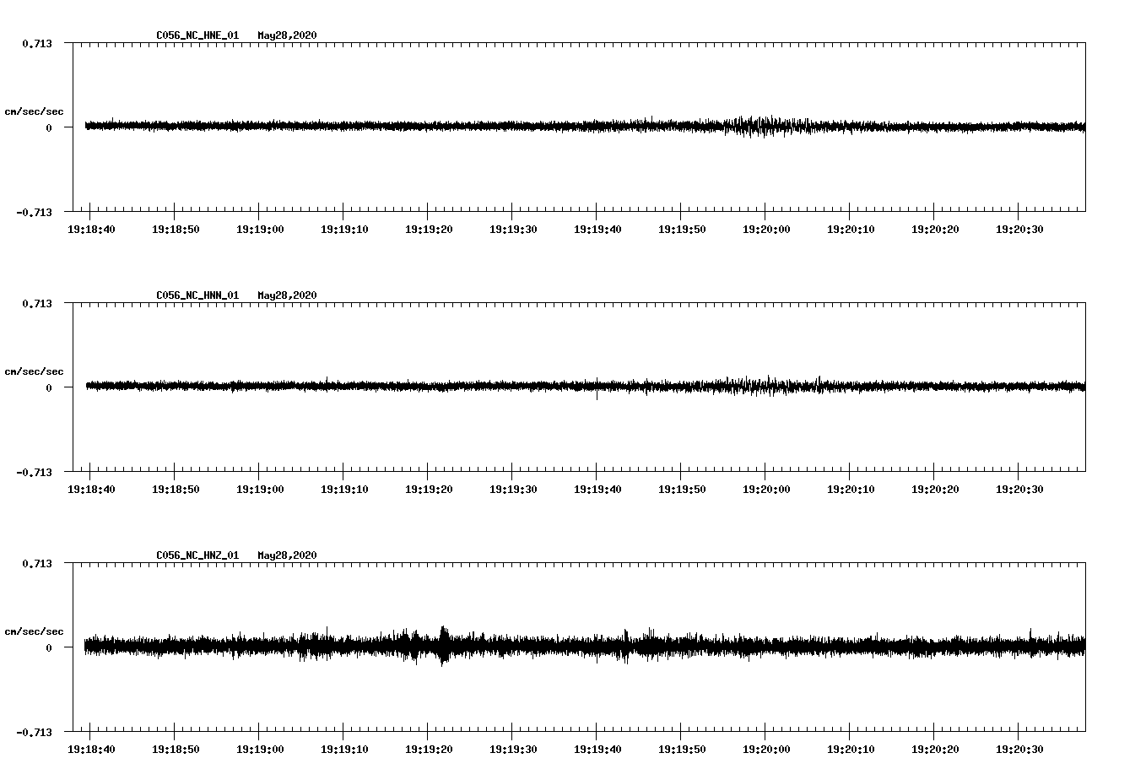Click the C056_NC_HNZ_01 channel title
The image size is (1146, 780).
coord(197,555)
